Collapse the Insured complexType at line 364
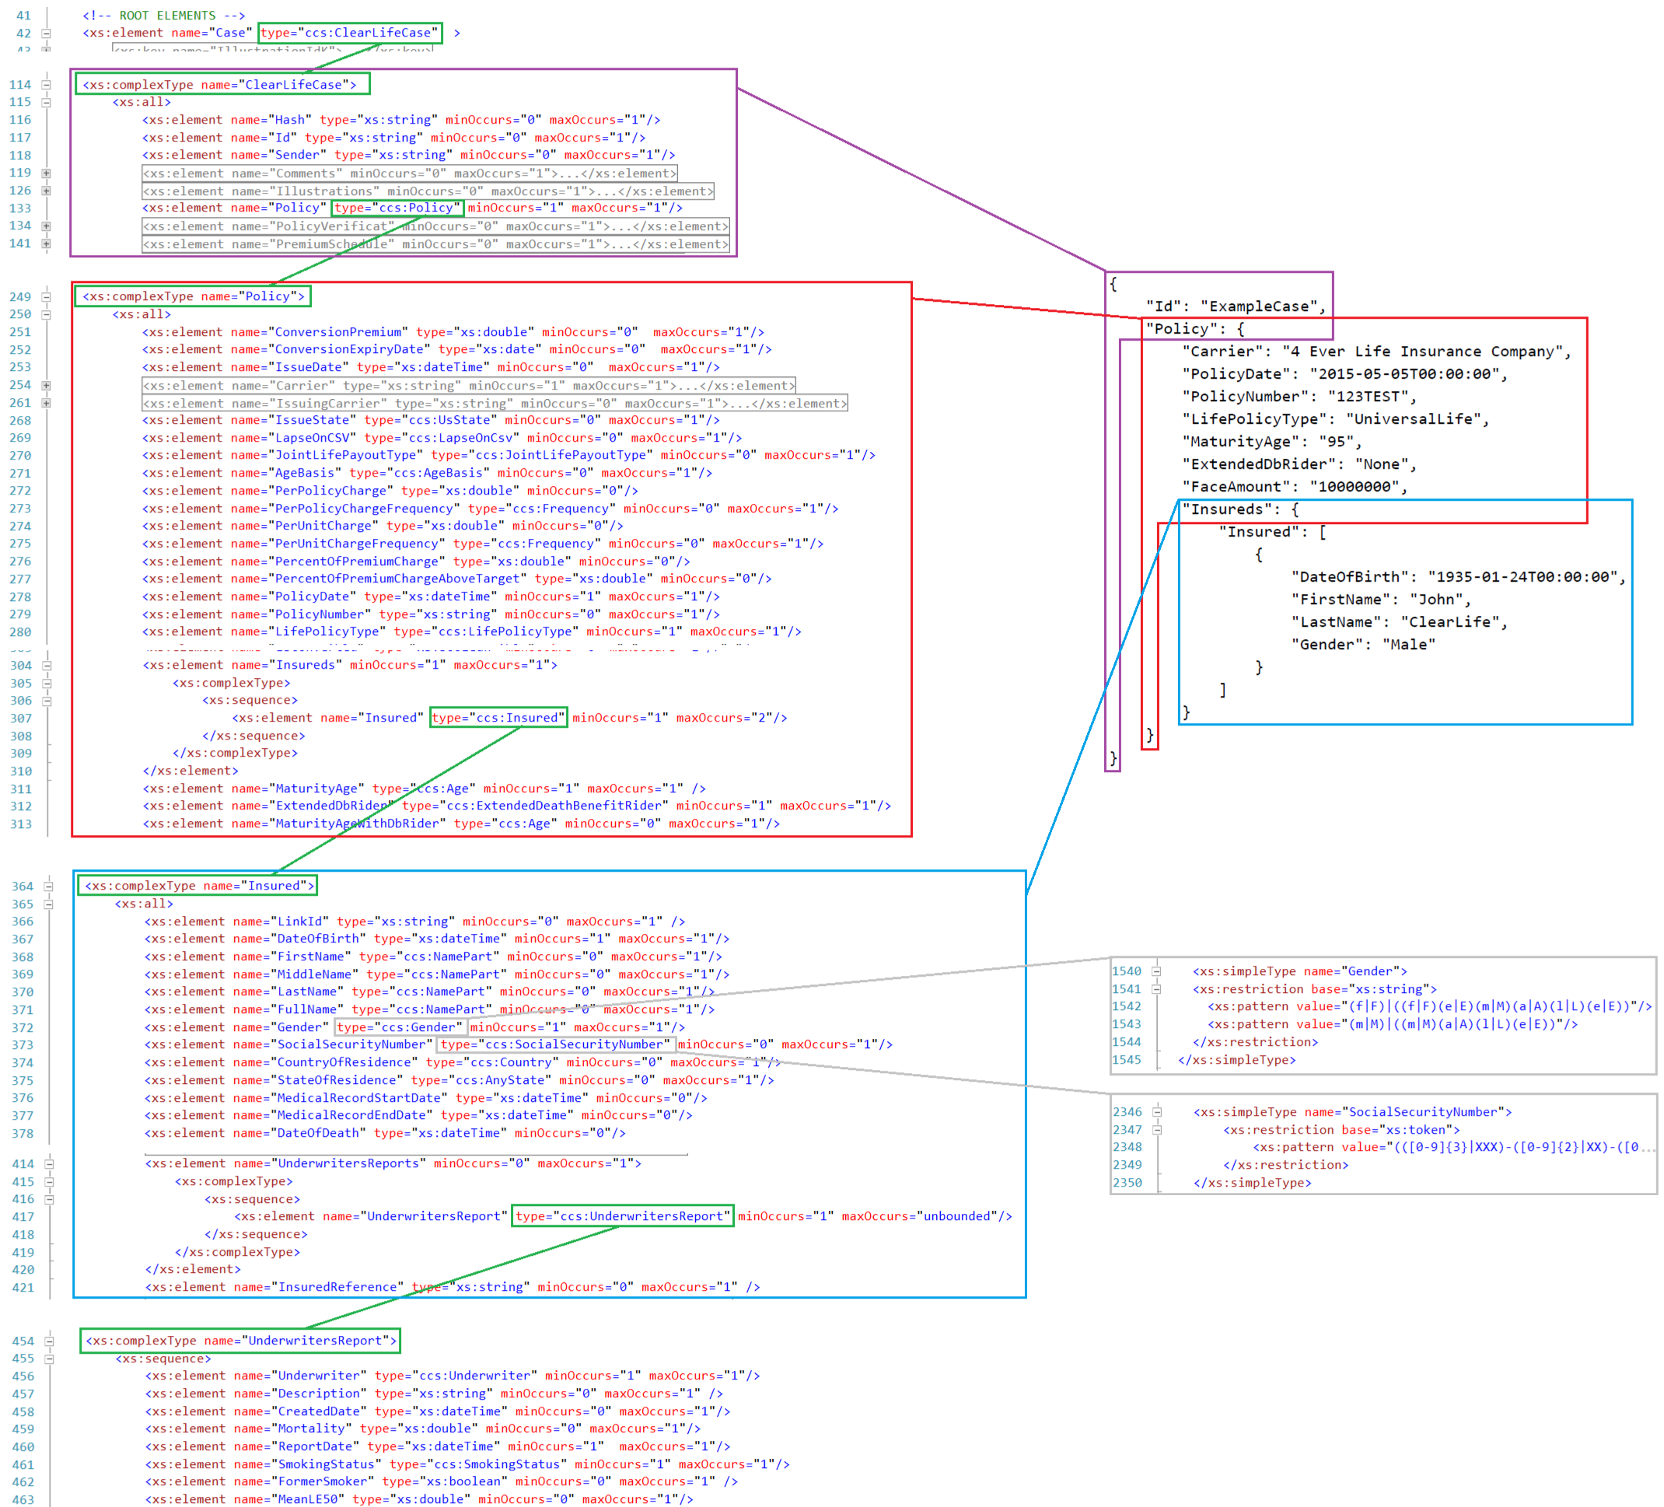This screenshot has height=1507, width=1664. pos(49,886)
